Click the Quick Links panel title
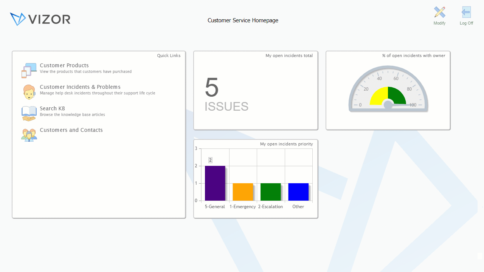Screen dimensions: 484x272 point(169,56)
